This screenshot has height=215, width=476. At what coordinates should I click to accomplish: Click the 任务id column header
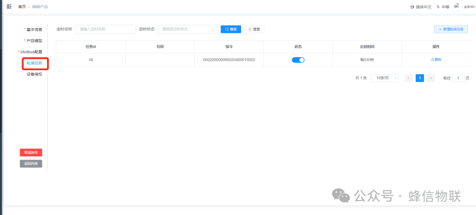(x=91, y=47)
